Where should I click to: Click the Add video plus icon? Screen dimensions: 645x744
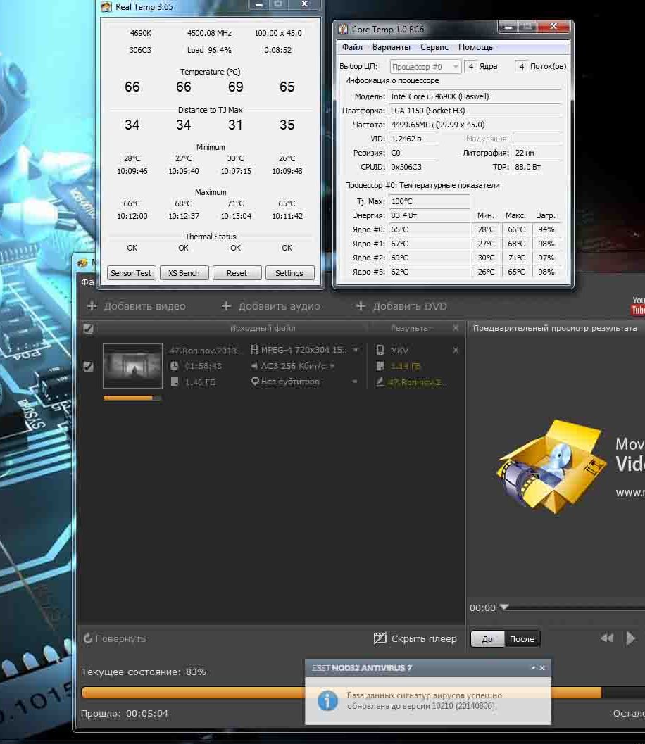pos(92,305)
